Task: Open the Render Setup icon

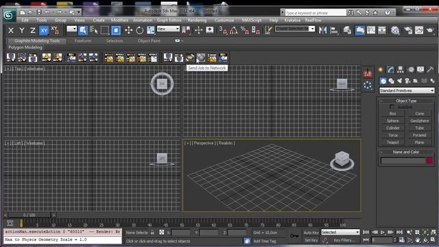Action: point(408,30)
